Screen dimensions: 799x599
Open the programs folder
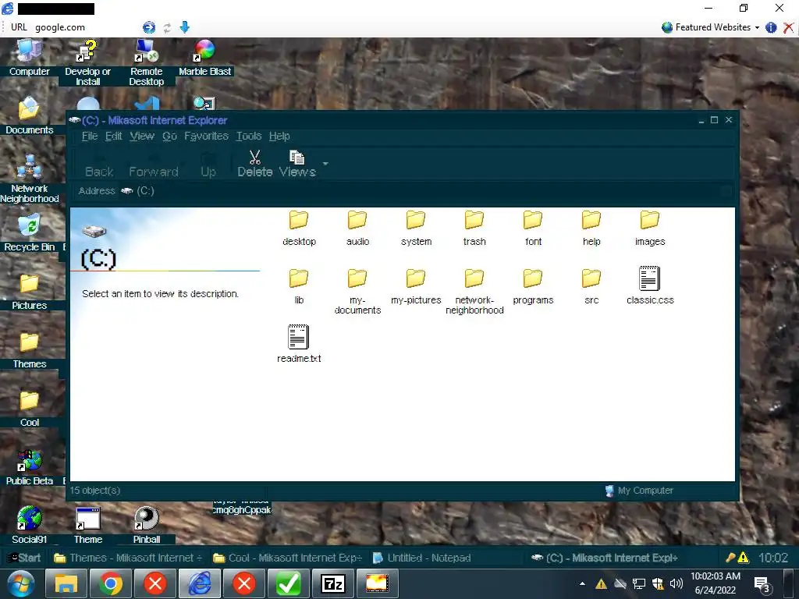(x=533, y=287)
